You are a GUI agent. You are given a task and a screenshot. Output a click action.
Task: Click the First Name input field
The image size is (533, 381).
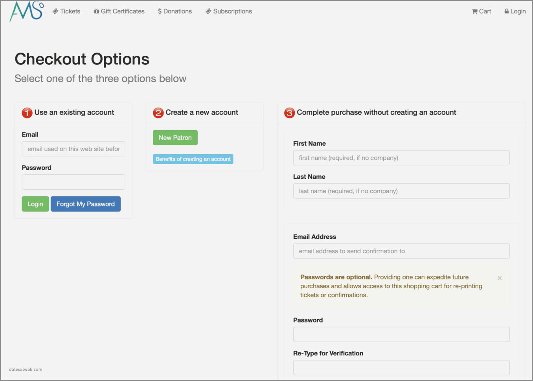401,158
